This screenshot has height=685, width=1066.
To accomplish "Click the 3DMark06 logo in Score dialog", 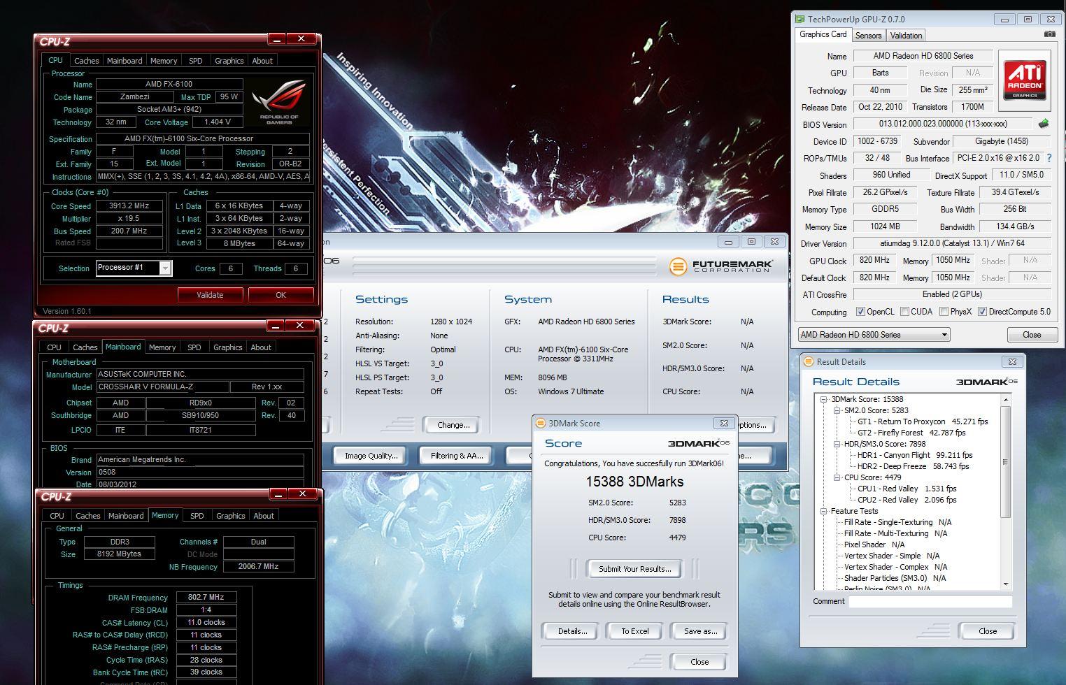I will [x=698, y=443].
